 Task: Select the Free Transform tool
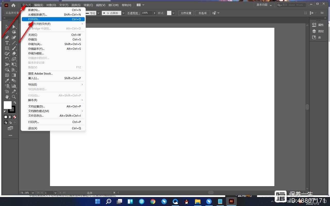tap(14, 64)
